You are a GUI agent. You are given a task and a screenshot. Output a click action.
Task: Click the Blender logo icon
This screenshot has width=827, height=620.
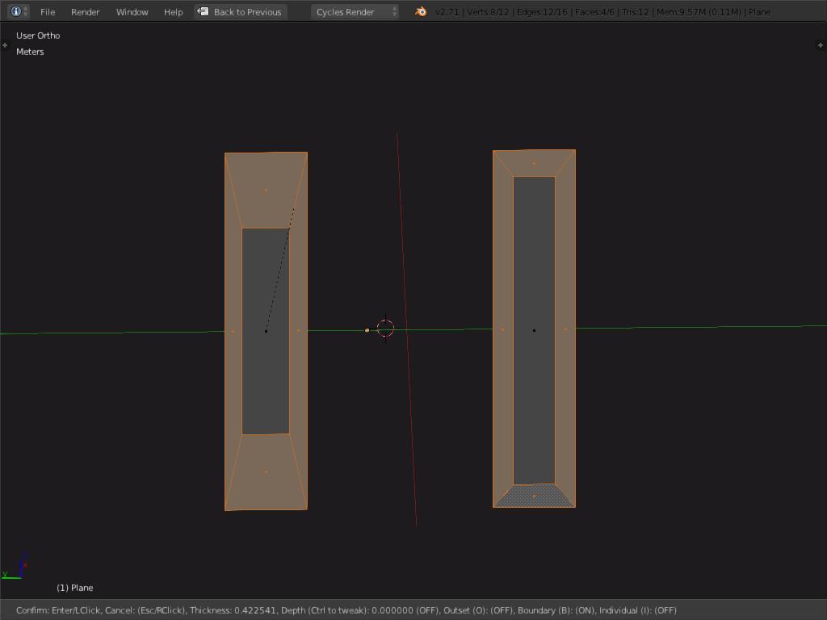[421, 11]
